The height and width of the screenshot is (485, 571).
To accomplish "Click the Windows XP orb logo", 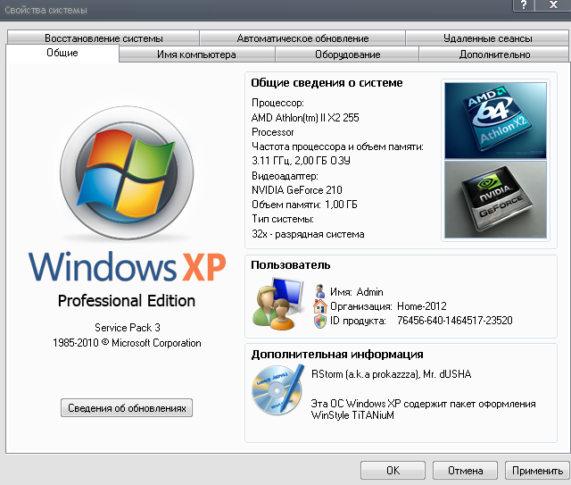I will tap(127, 173).
